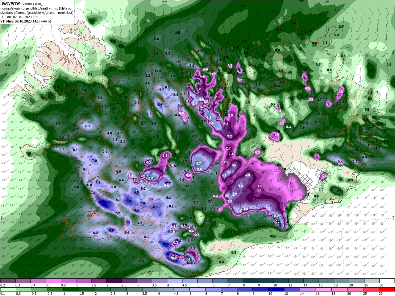Click the "slydda/snjókoma" legend description line
This screenshot has width=395, height=296.
(37, 13)
